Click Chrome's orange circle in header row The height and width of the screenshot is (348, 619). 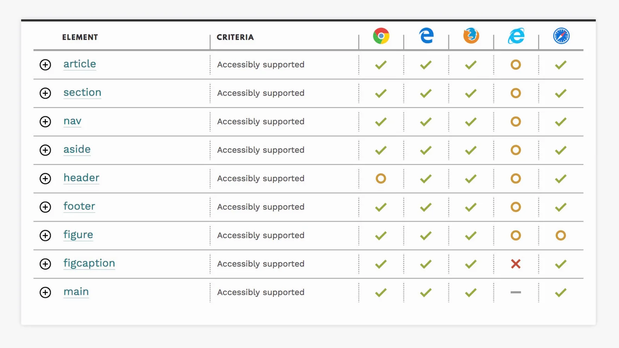pyautogui.click(x=381, y=178)
